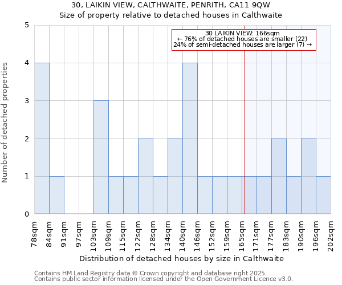The width and height of the screenshot is (342, 285).
Task: Click the '202sqm' x-axis tick label
Action: (331, 234)
